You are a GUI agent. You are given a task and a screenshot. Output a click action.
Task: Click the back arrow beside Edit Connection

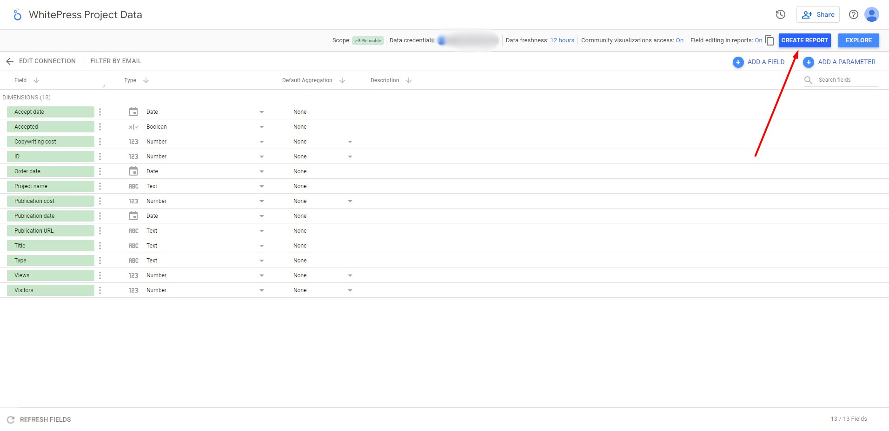tap(10, 61)
